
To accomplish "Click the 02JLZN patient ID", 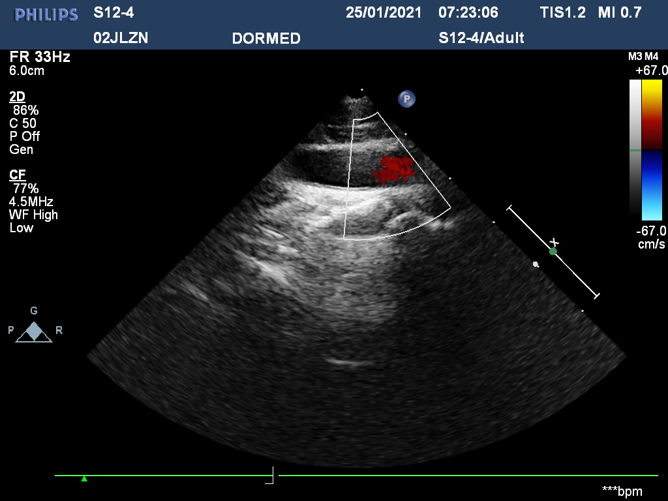I will [x=121, y=38].
